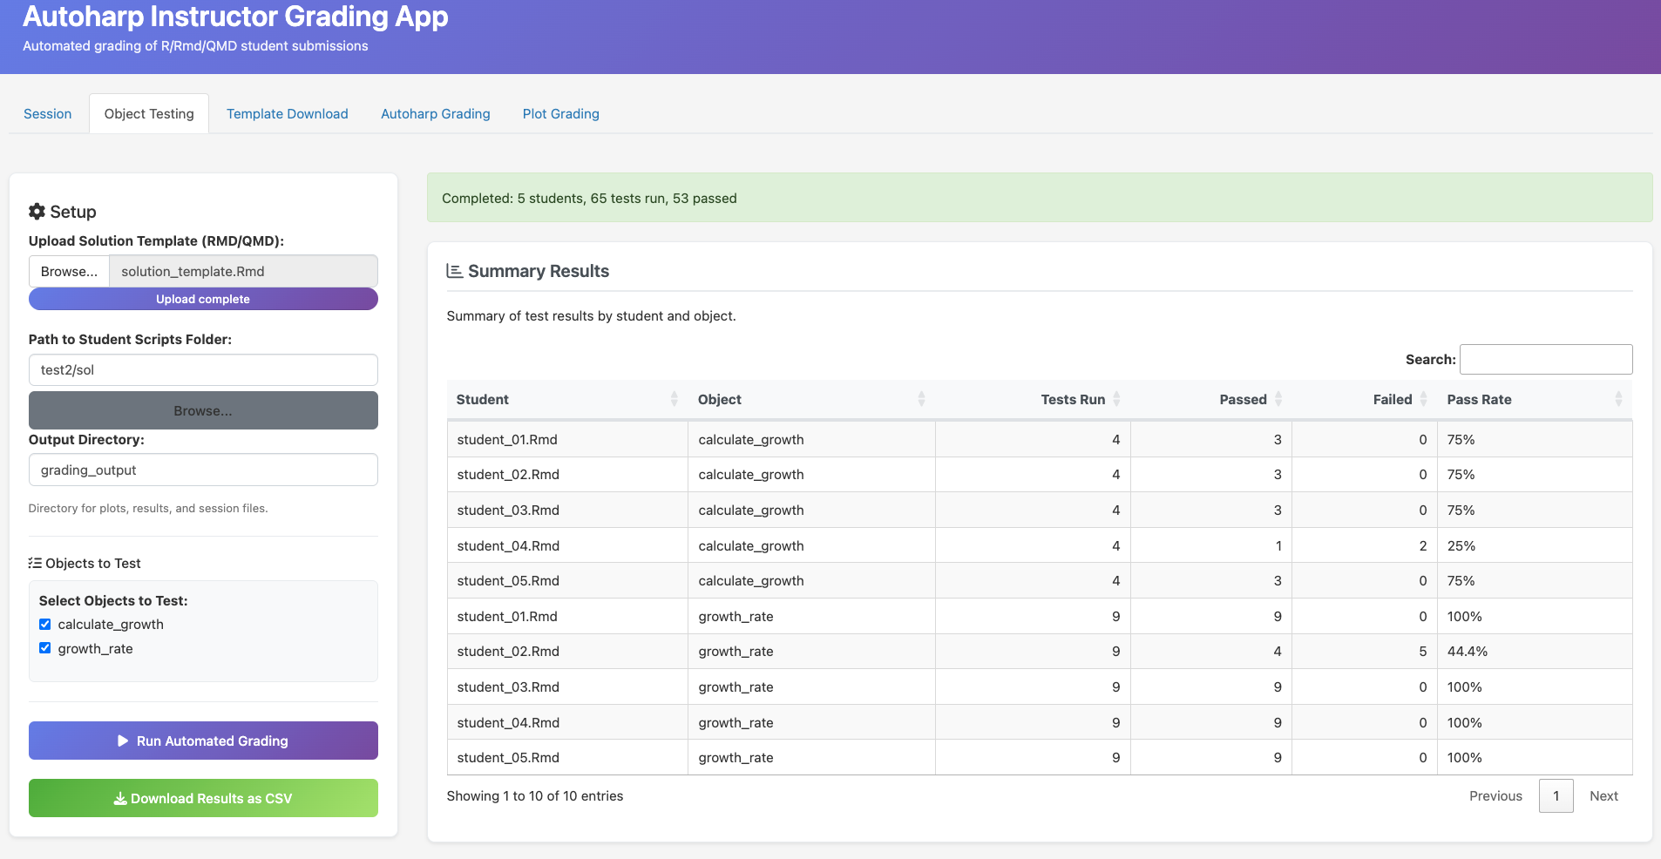Sort the table using the Student column arrows

pyautogui.click(x=675, y=399)
